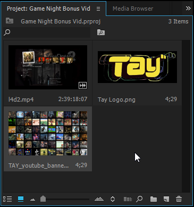The image size is (194, 207).
Task: Open the Sort Icons dropdown
Action: (113, 199)
